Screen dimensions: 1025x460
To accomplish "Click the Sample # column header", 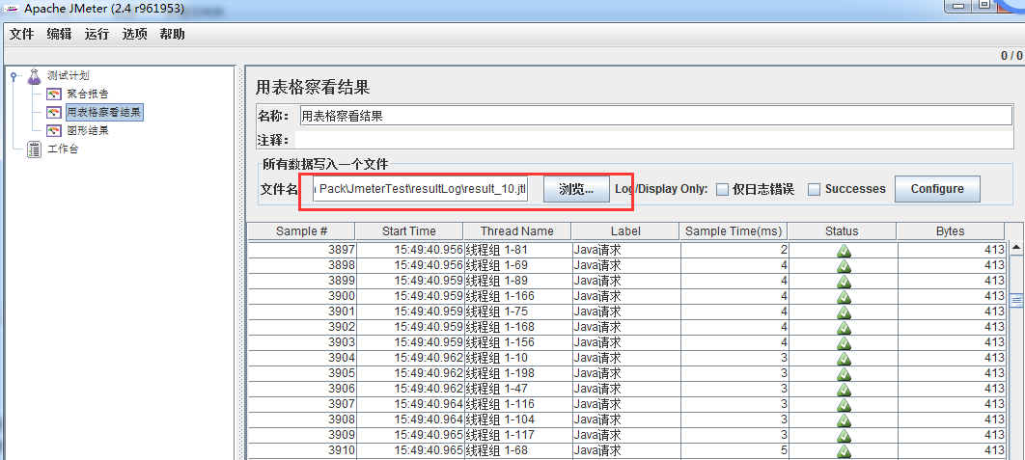I will pyautogui.click(x=301, y=231).
